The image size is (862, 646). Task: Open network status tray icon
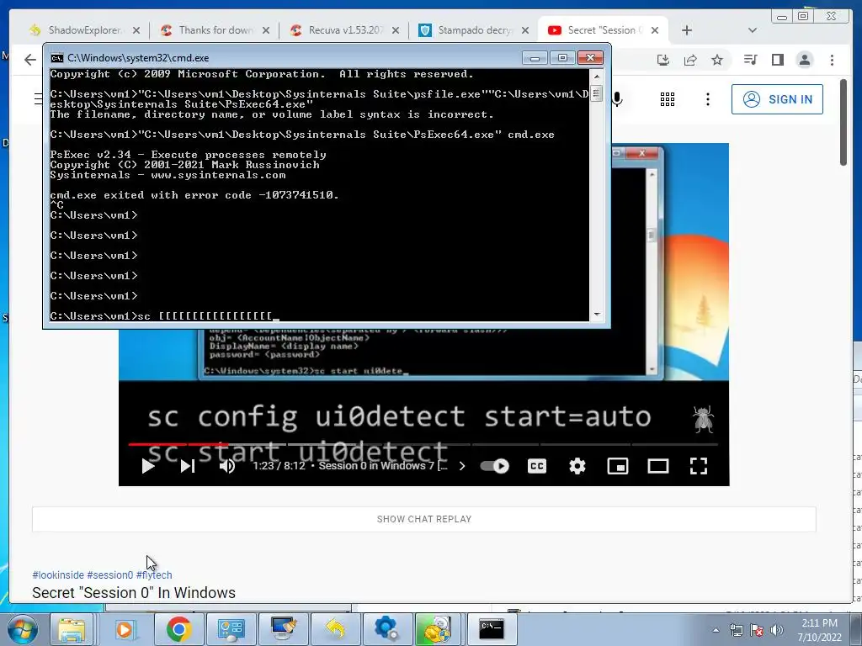[x=736, y=630]
